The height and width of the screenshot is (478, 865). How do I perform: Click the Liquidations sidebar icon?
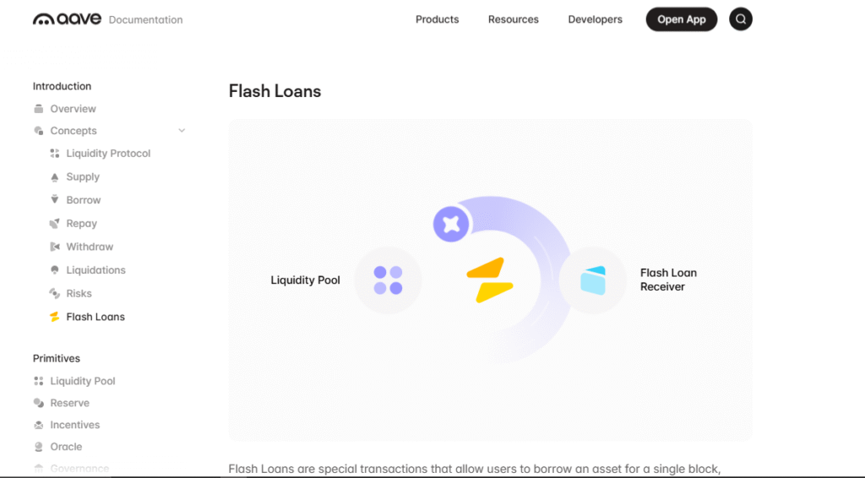(x=55, y=270)
